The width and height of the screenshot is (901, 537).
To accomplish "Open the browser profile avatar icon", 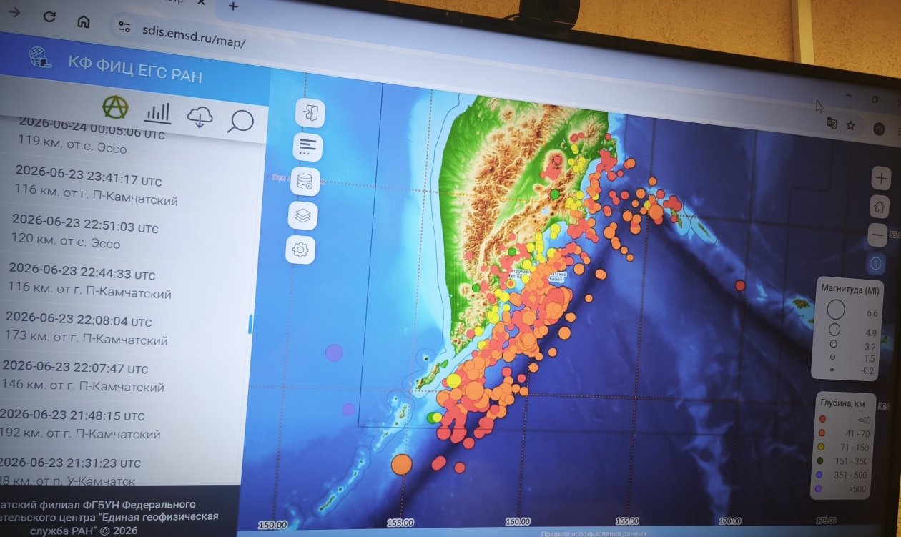I will point(880,129).
